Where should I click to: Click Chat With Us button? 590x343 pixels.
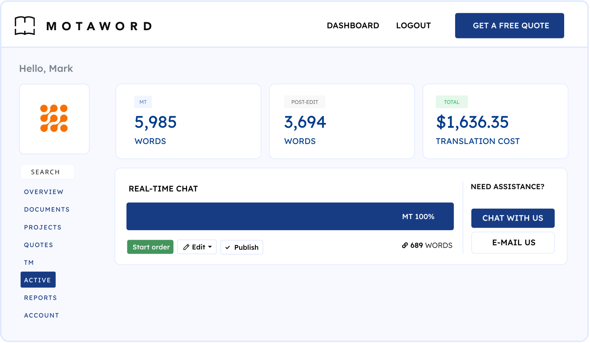[x=513, y=218]
